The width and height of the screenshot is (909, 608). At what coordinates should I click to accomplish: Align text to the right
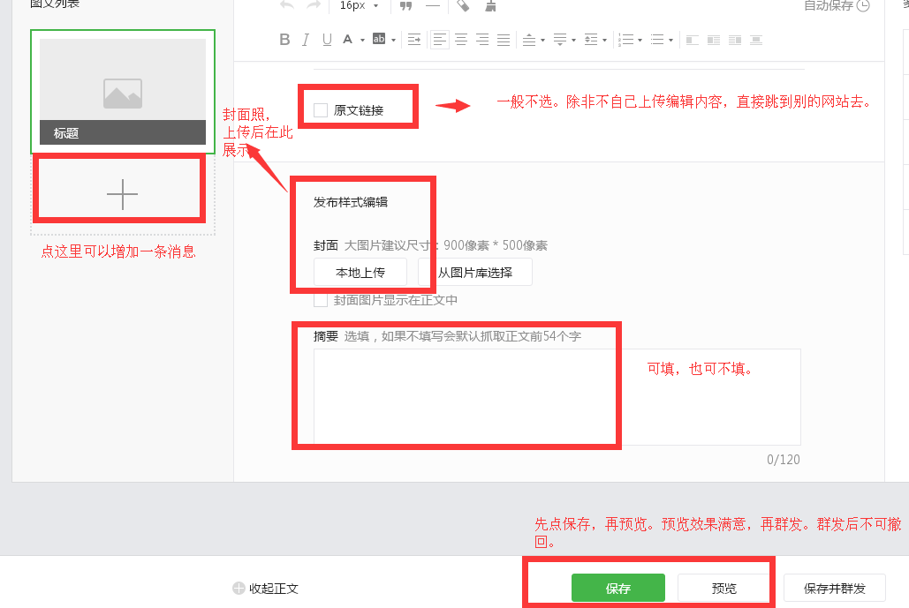482,40
